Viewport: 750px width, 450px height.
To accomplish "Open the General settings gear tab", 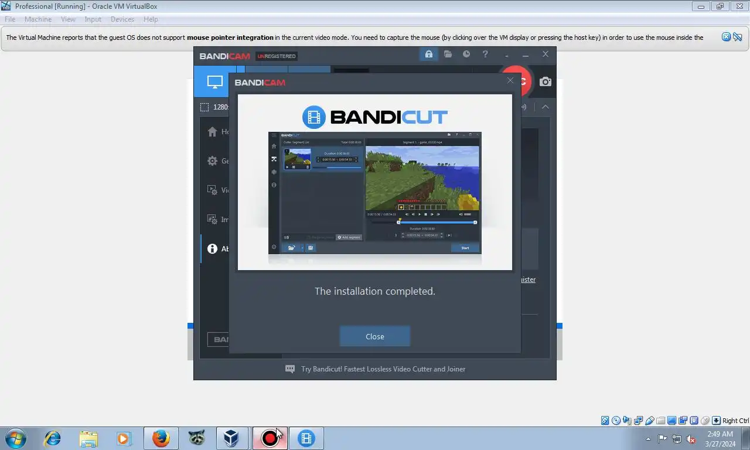I will click(213, 161).
